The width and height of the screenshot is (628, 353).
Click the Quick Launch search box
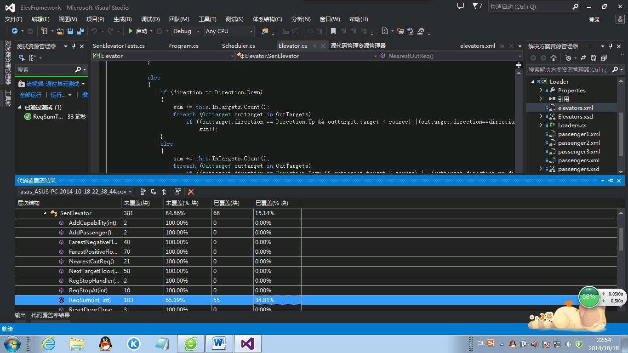click(530, 6)
